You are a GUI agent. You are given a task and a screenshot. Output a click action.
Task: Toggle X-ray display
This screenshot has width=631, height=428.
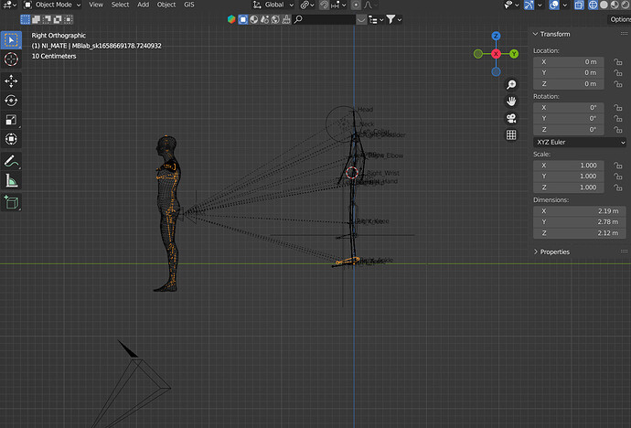tap(579, 5)
